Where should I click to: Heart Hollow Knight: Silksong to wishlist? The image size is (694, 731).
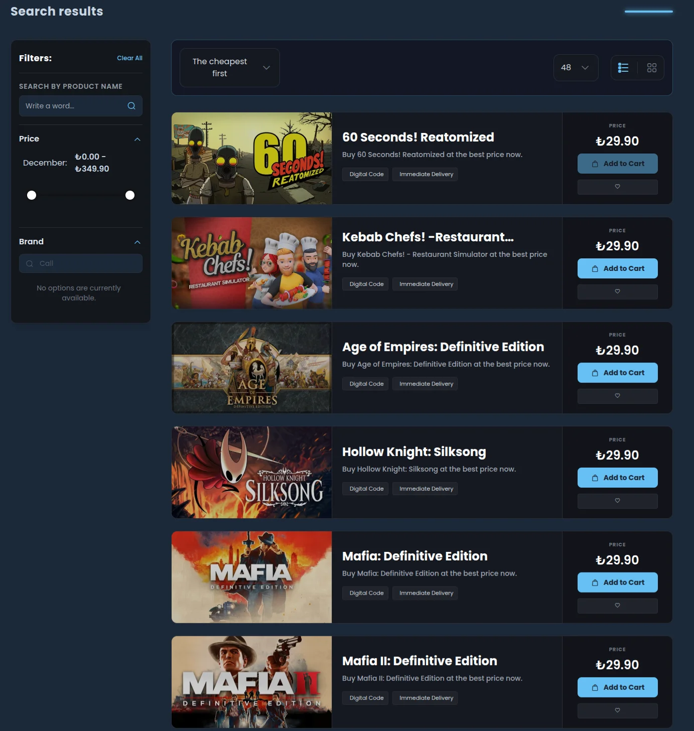coord(617,501)
